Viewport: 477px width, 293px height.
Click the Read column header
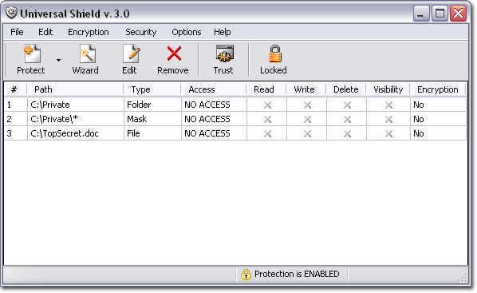pyautogui.click(x=266, y=89)
